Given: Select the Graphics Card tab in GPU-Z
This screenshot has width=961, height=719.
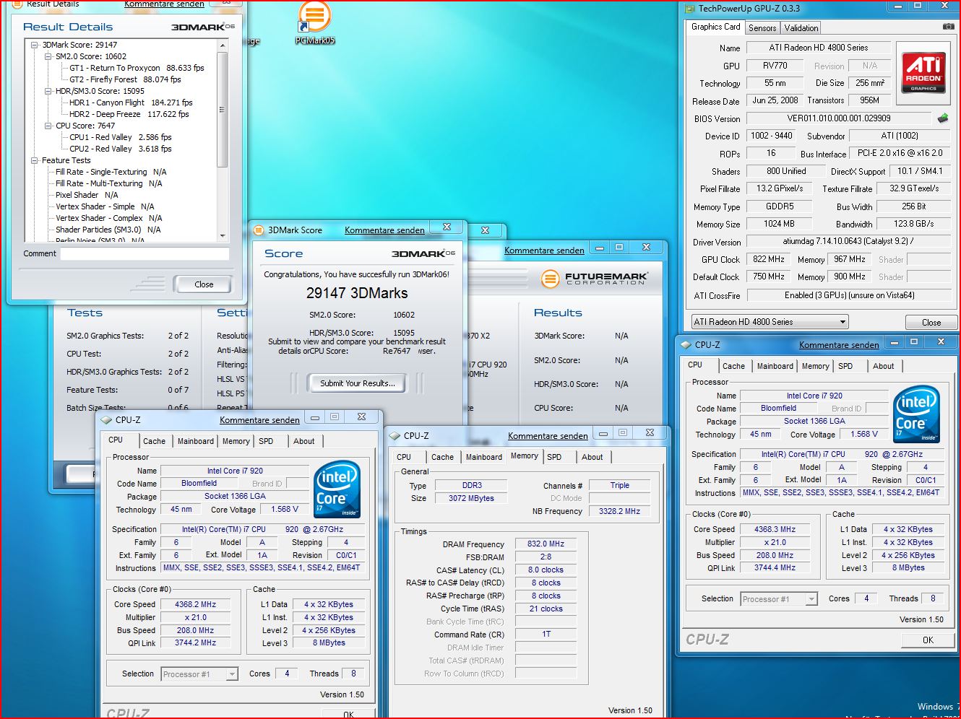Looking at the screenshot, I should click(715, 27).
